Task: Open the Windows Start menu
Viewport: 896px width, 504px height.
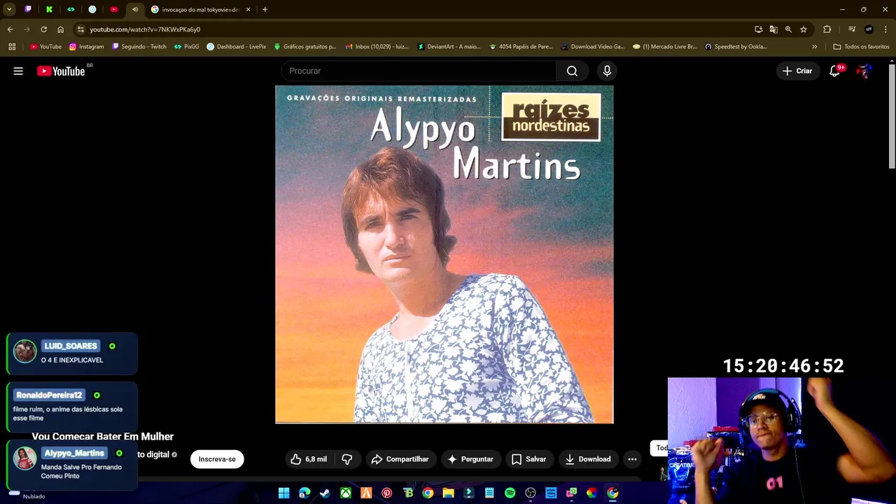Action: tap(283, 493)
